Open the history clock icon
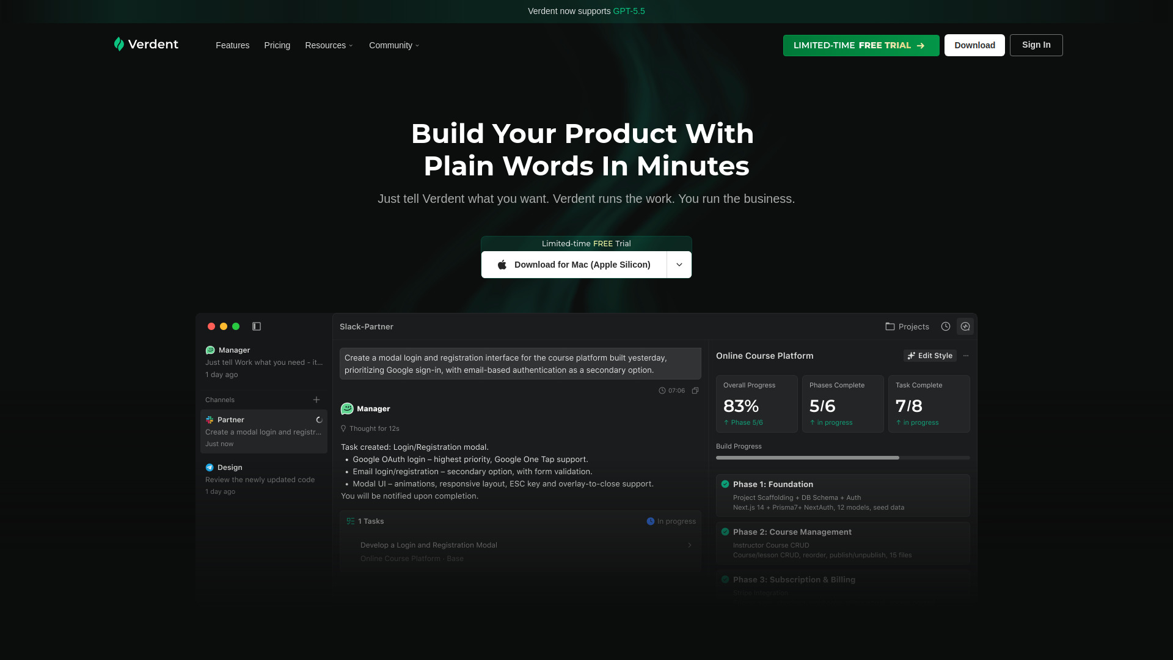 point(946,326)
